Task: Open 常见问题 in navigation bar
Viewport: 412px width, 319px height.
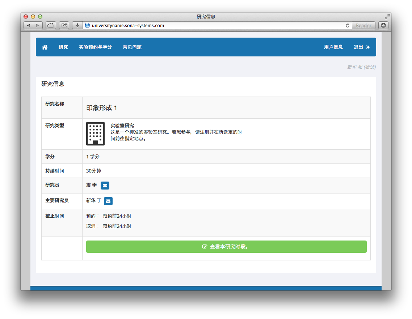Action: coord(132,47)
